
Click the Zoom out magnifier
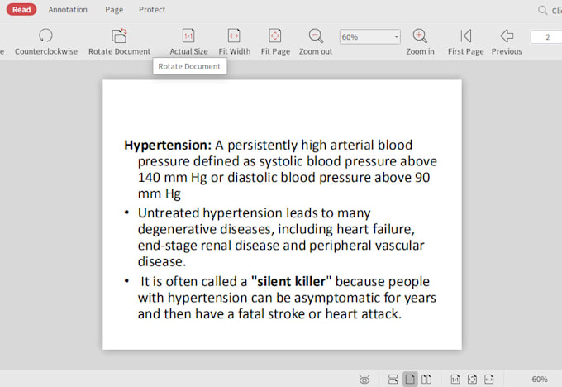[316, 36]
